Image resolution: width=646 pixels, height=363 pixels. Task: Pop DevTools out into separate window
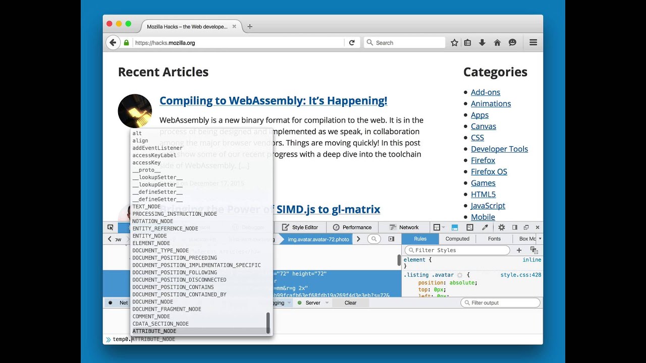(x=526, y=227)
